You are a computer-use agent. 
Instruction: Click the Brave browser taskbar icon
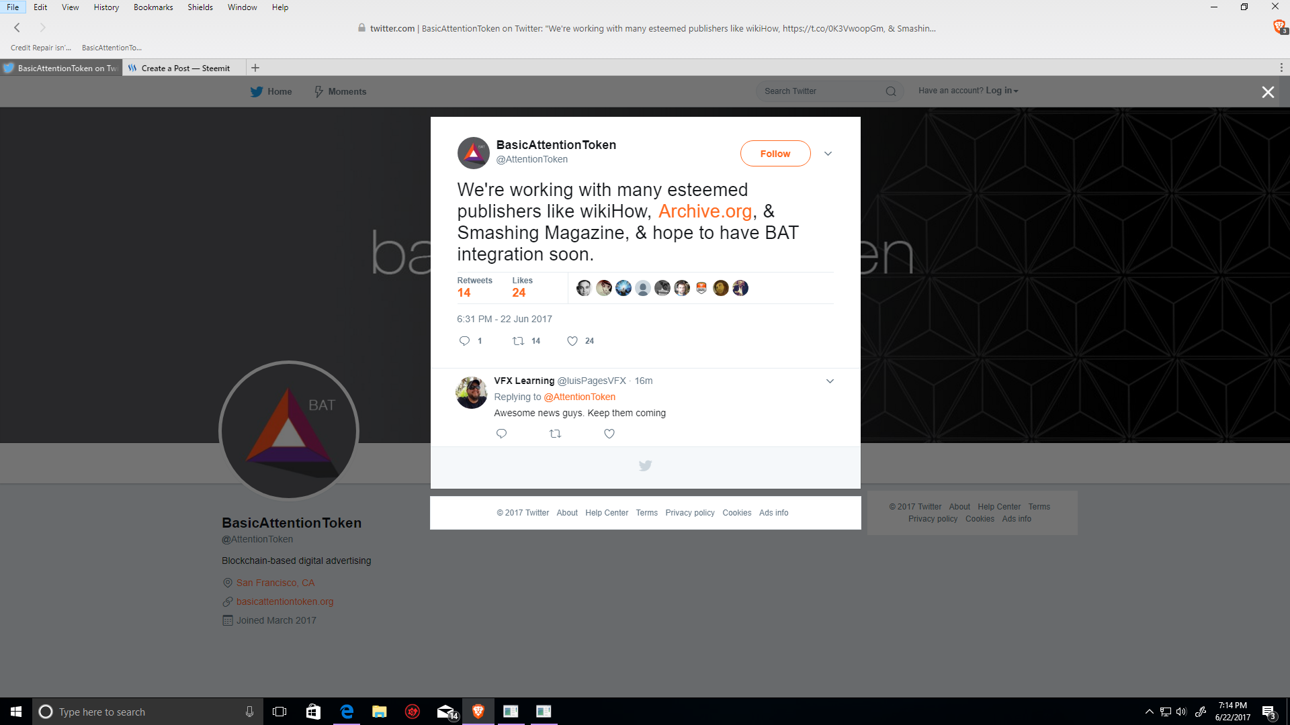click(478, 712)
